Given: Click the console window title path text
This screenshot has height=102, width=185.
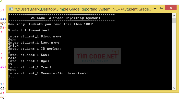Looking at the screenshot, I should coord(83,9).
